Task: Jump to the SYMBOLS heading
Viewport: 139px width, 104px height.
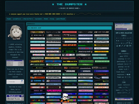Action: click(124, 35)
